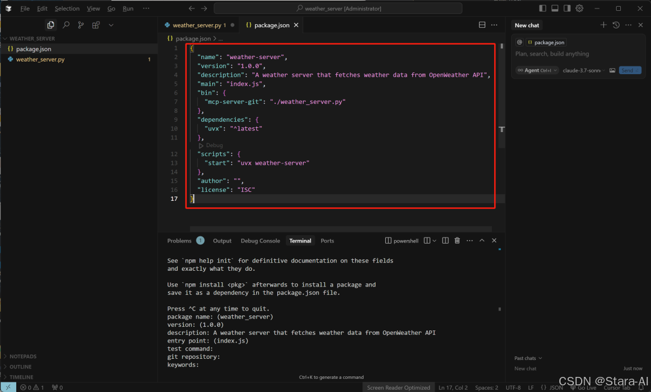Click the terminal vertical scrollbar thumb
This screenshot has height=392, width=651.
[500, 309]
